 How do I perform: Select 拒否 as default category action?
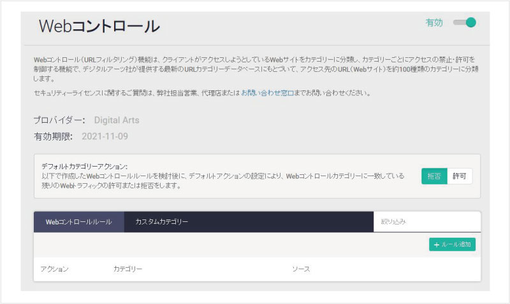434,176
